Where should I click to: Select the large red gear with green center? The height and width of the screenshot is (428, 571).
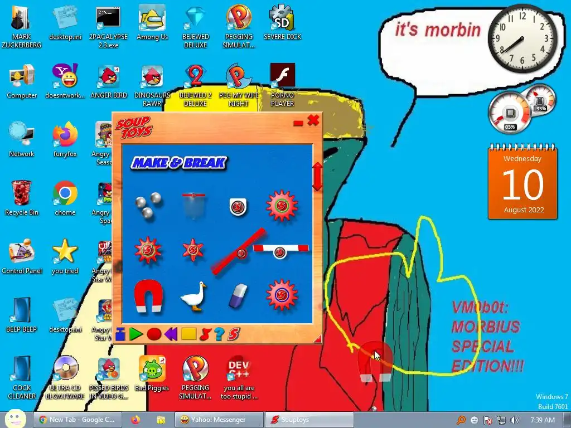tap(282, 206)
